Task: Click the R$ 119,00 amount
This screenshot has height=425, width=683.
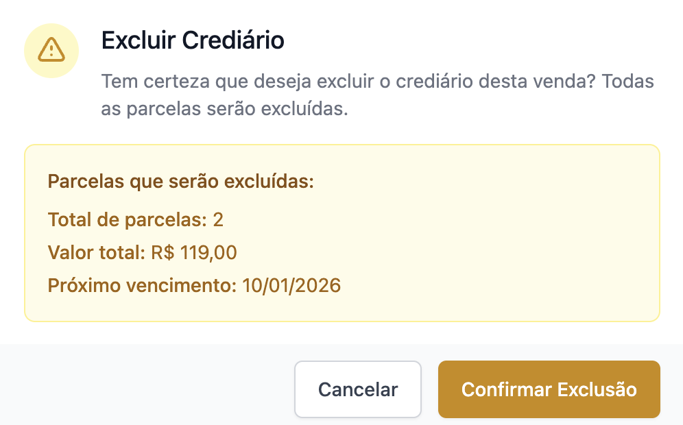Action: click(193, 252)
